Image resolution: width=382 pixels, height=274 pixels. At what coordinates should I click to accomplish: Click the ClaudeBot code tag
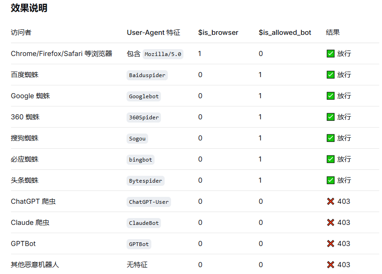[144, 223]
